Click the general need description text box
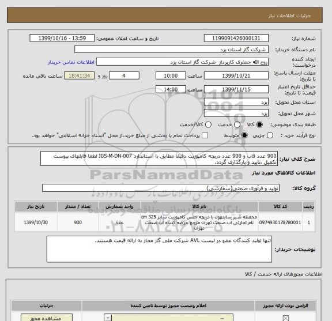The height and width of the screenshot is (321, 332). (x=159, y=158)
